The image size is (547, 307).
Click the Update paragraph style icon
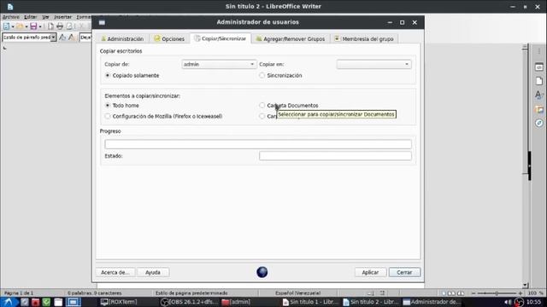pyautogui.click(x=62, y=38)
